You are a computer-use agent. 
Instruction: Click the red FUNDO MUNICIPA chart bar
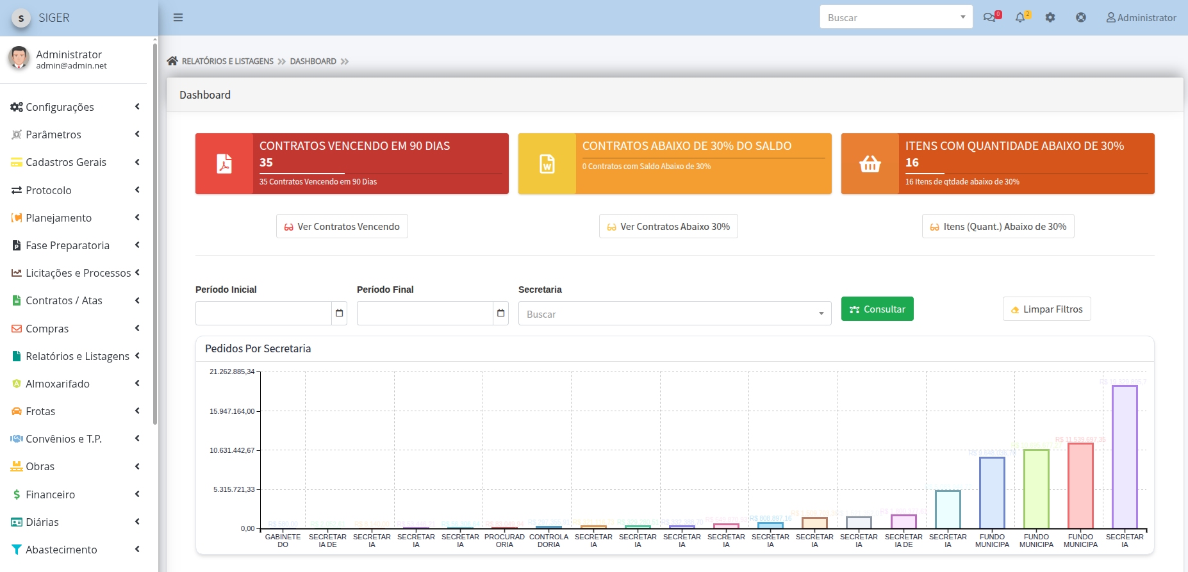pos(1080,486)
